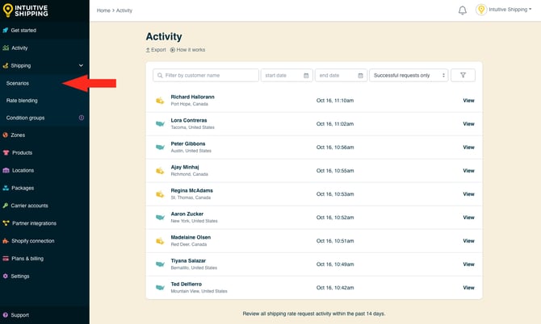Click the info icon beside Condition groups
541x324 pixels.
(x=81, y=118)
